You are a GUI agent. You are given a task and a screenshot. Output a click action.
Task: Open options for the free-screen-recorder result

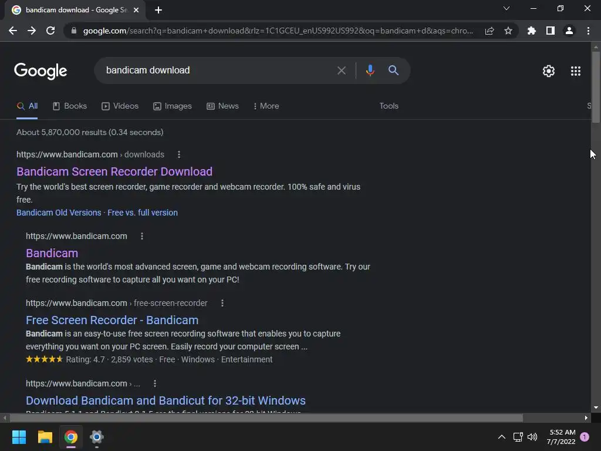coord(222,304)
